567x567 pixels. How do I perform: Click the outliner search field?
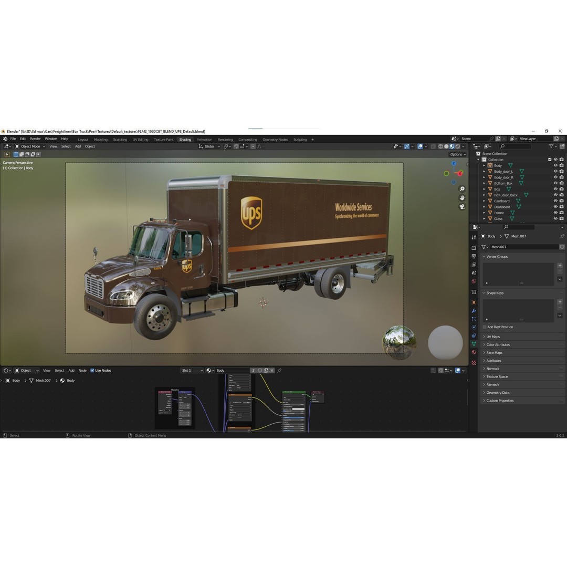pos(515,146)
